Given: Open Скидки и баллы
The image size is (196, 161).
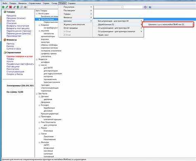Looking at the screenshot, I should pyautogui.click(x=14, y=74).
